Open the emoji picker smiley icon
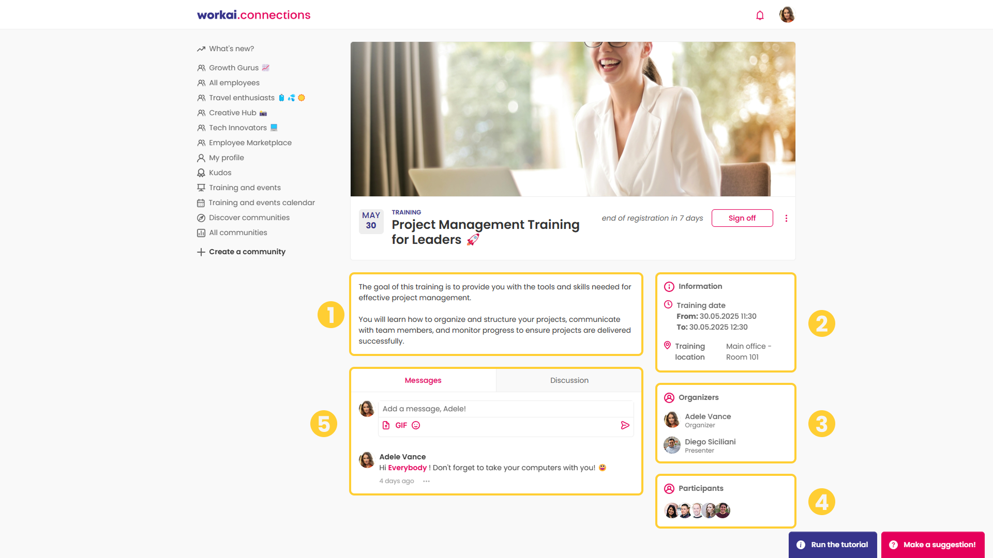993x558 pixels. coord(416,425)
